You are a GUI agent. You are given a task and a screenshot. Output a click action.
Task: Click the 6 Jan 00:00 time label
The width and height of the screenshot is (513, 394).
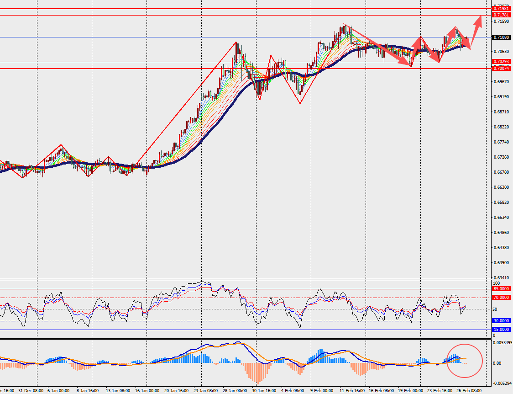[x=58, y=391]
